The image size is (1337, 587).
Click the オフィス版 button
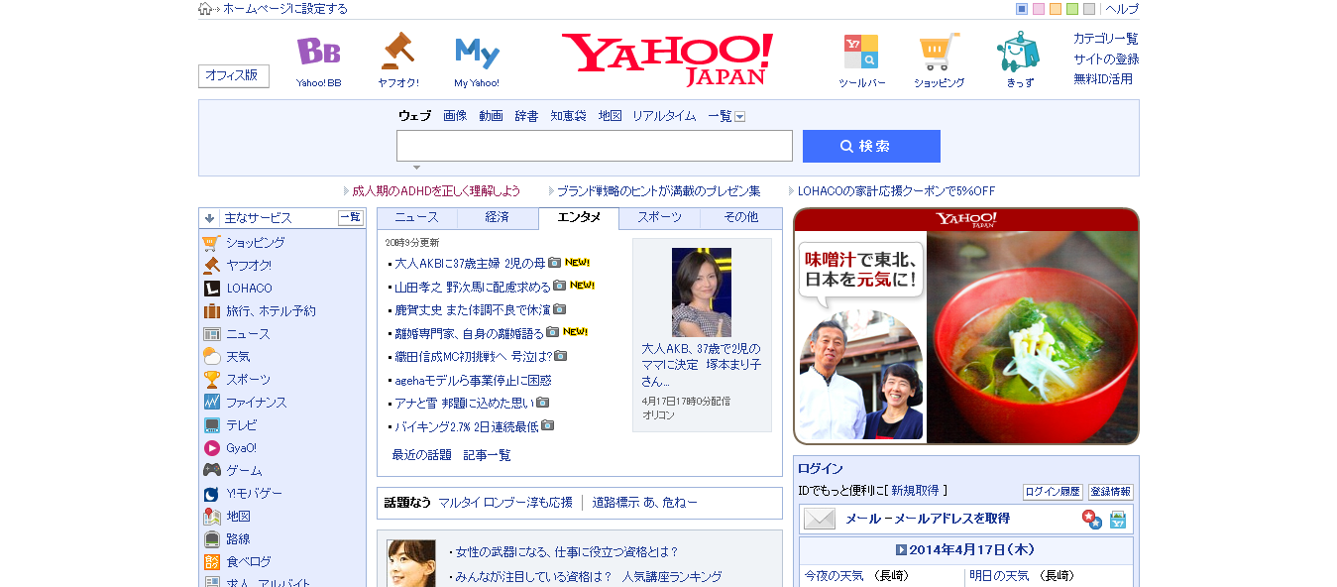[234, 75]
